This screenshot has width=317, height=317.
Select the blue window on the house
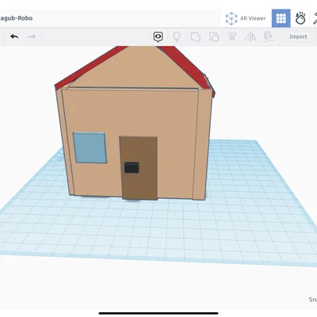(90, 147)
